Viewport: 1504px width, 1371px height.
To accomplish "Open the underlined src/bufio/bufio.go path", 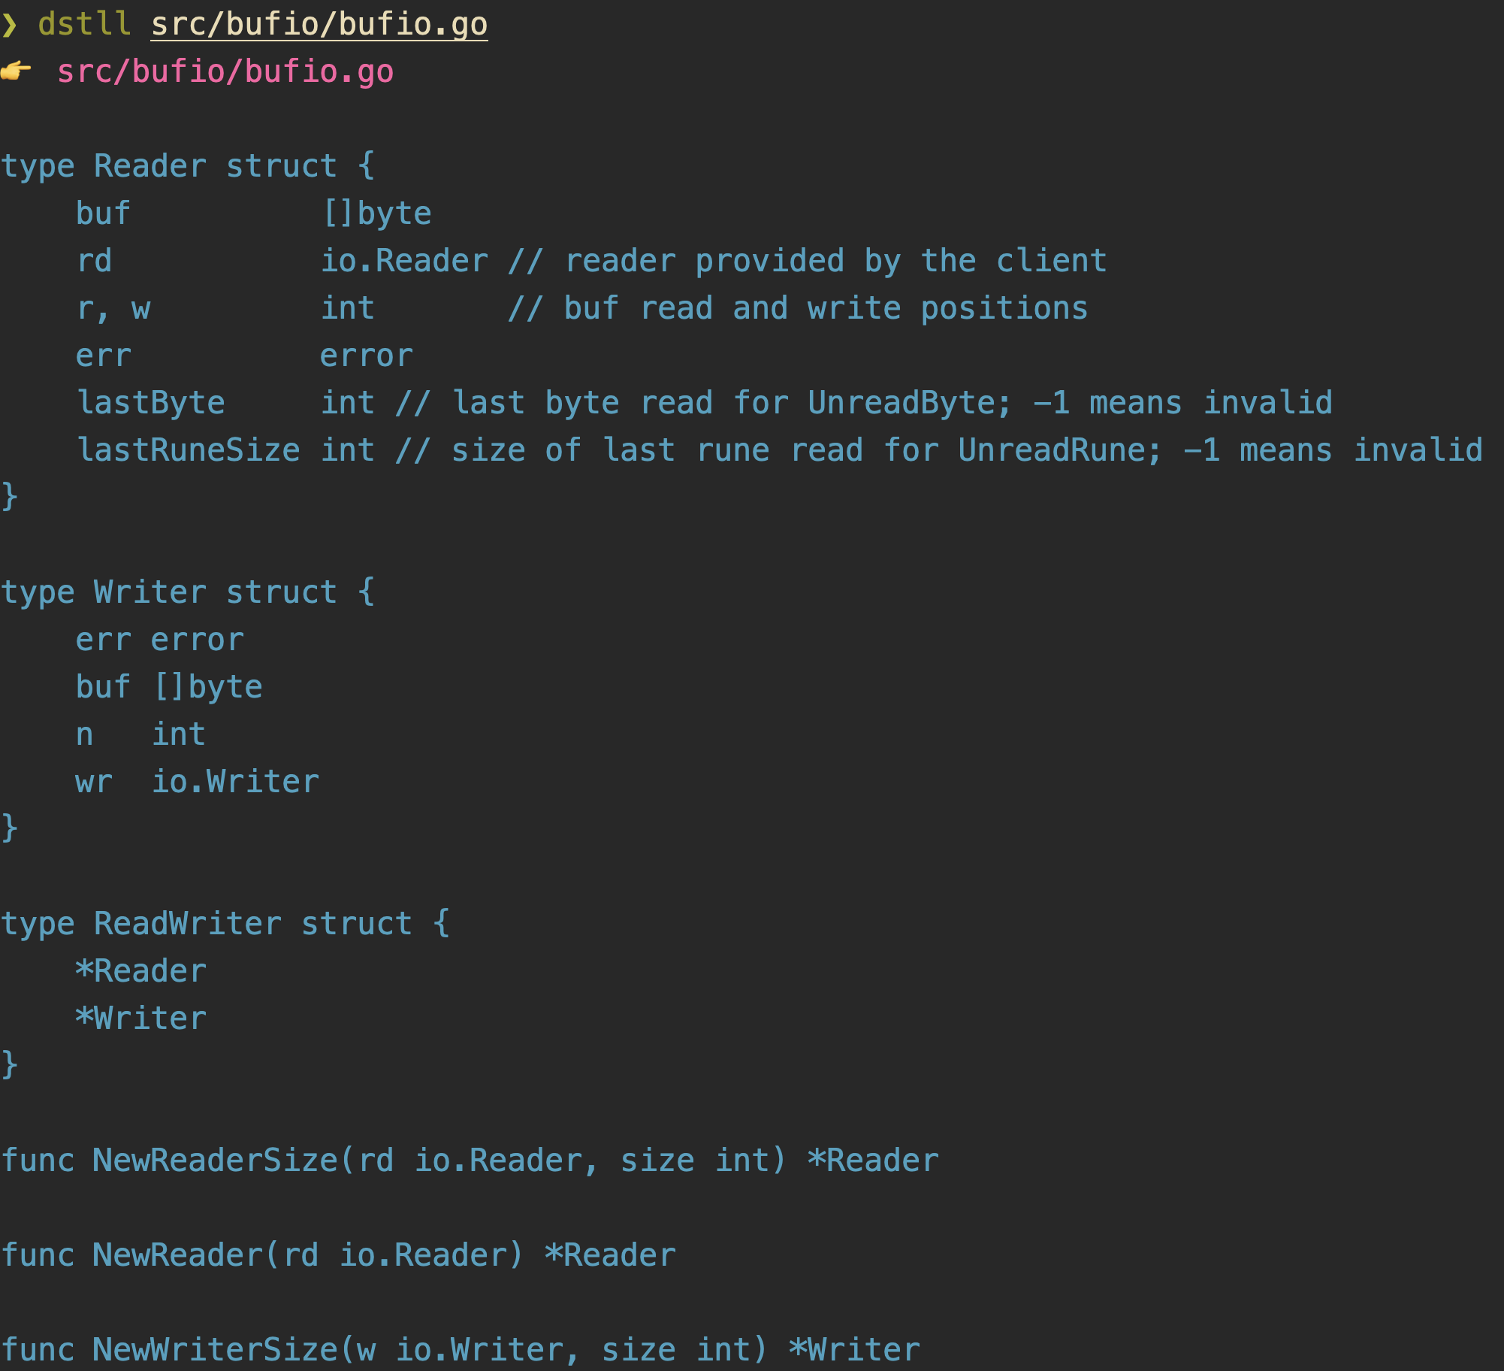I will [x=319, y=25].
